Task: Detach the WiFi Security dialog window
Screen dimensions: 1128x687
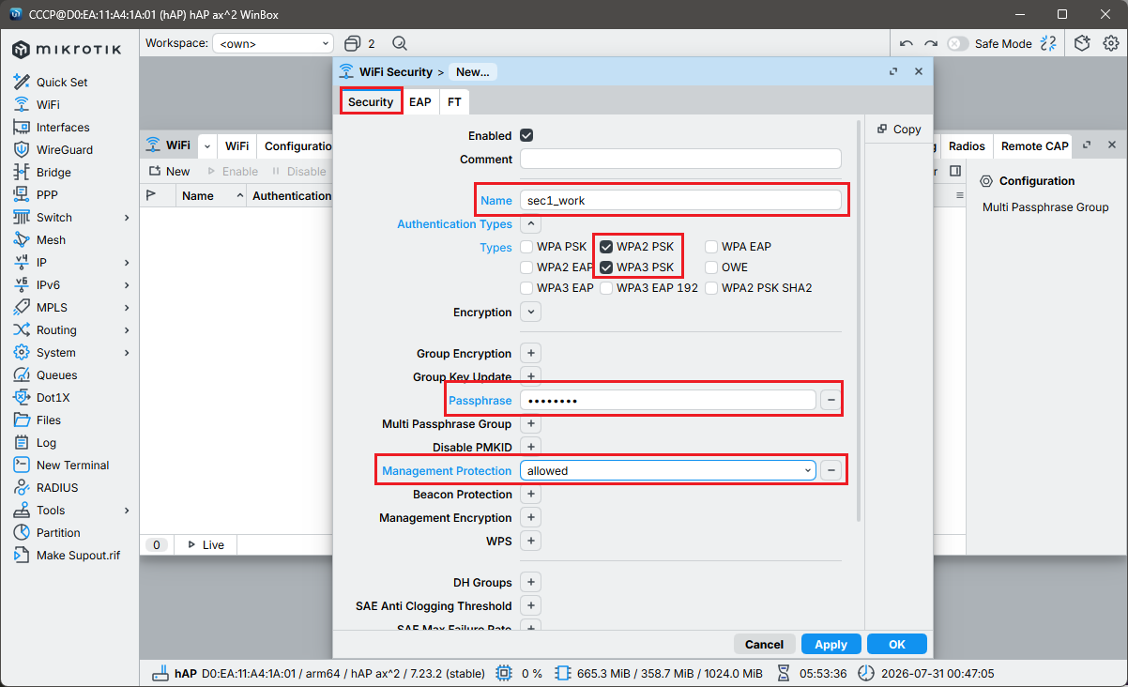Action: point(893,71)
